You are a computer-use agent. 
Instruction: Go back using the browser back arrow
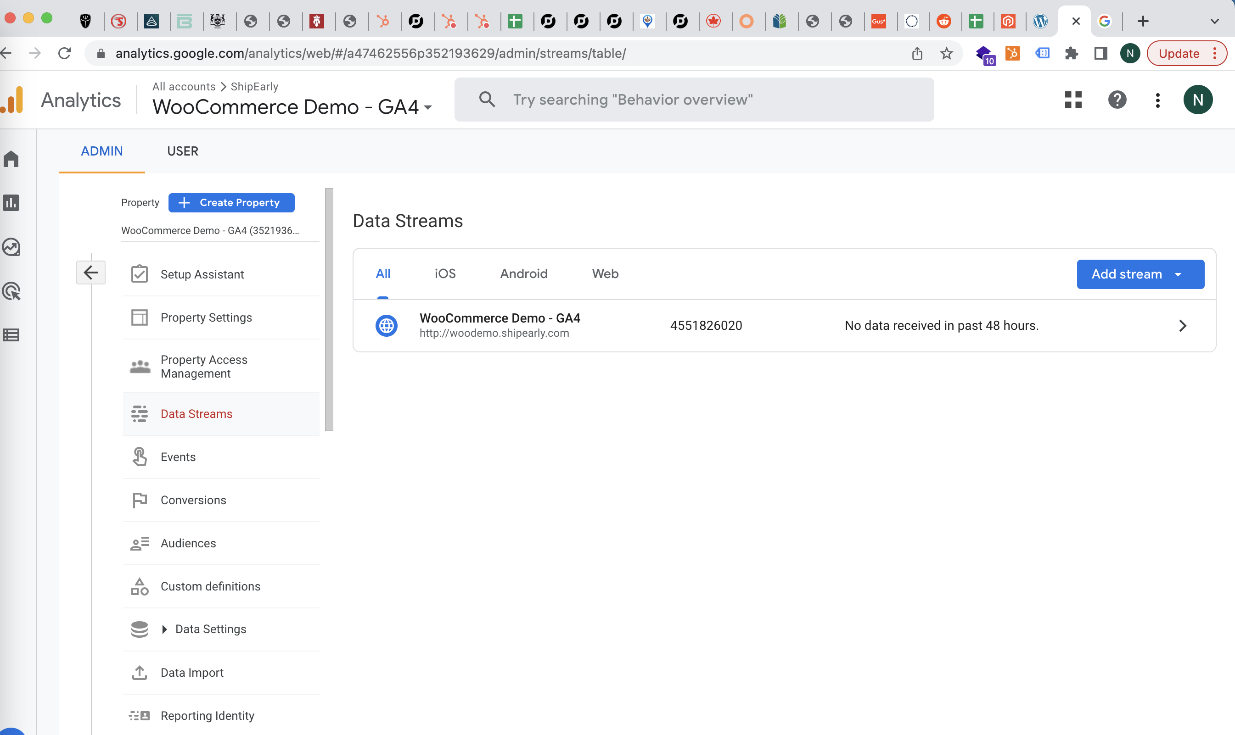(x=6, y=53)
